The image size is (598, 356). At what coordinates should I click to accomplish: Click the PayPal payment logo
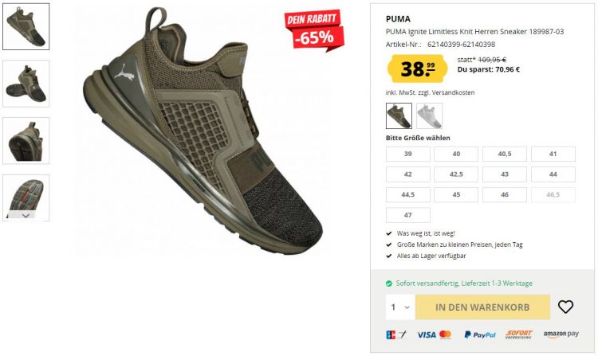[480, 334]
